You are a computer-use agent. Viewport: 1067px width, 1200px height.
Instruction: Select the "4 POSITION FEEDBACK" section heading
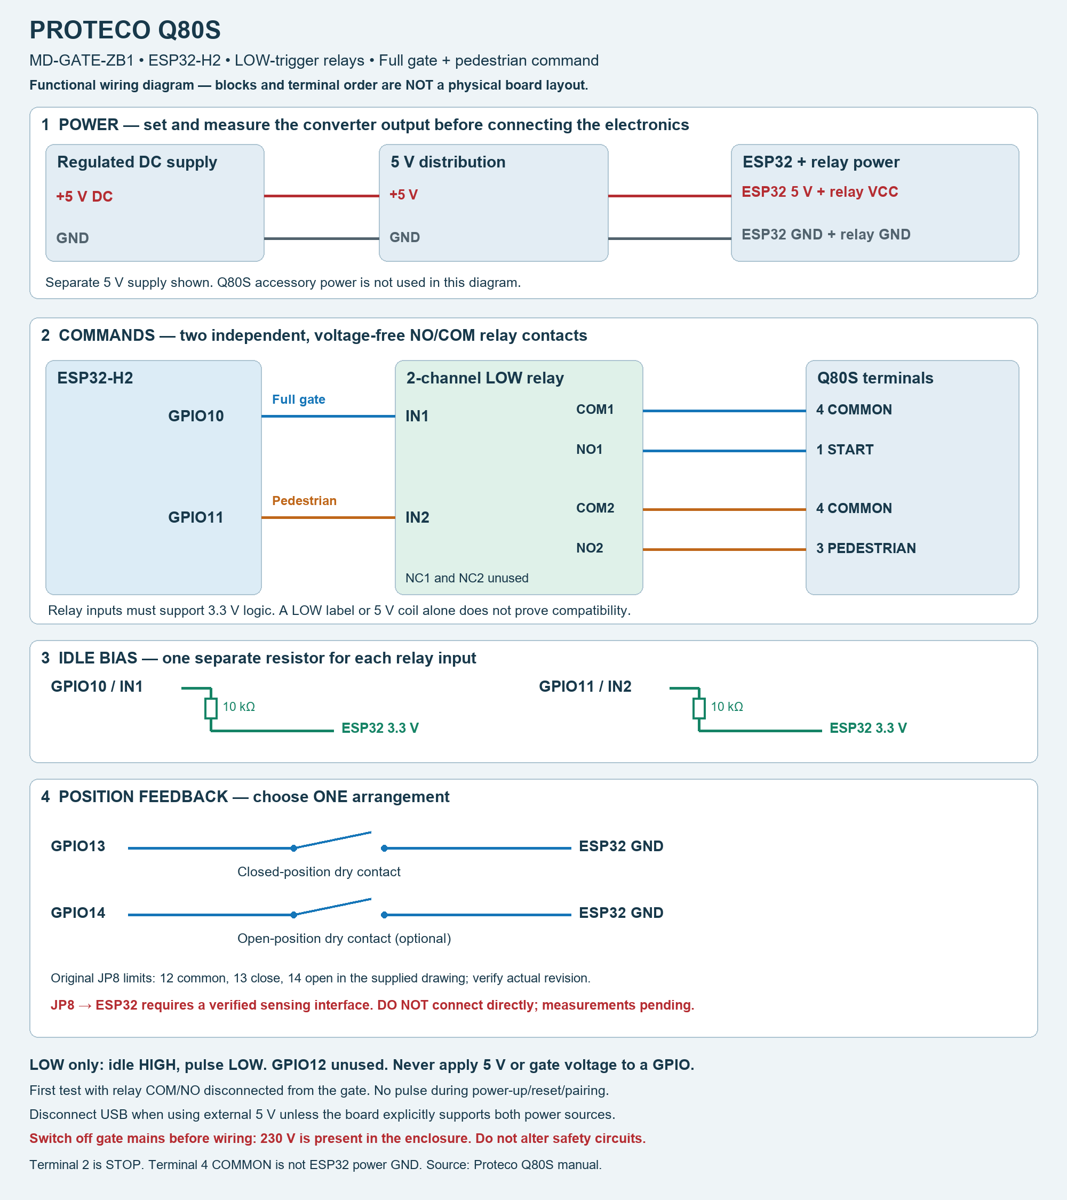245,797
